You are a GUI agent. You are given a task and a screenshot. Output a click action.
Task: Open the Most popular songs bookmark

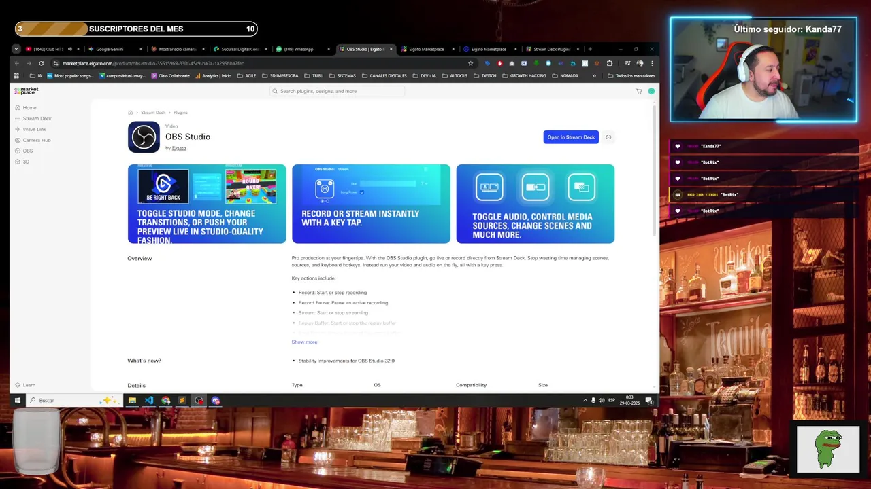pyautogui.click(x=70, y=76)
